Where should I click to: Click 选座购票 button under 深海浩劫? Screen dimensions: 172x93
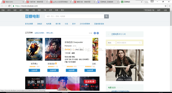tap(53, 70)
